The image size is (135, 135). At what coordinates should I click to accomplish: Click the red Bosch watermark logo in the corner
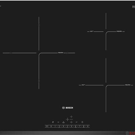(130, 133)
